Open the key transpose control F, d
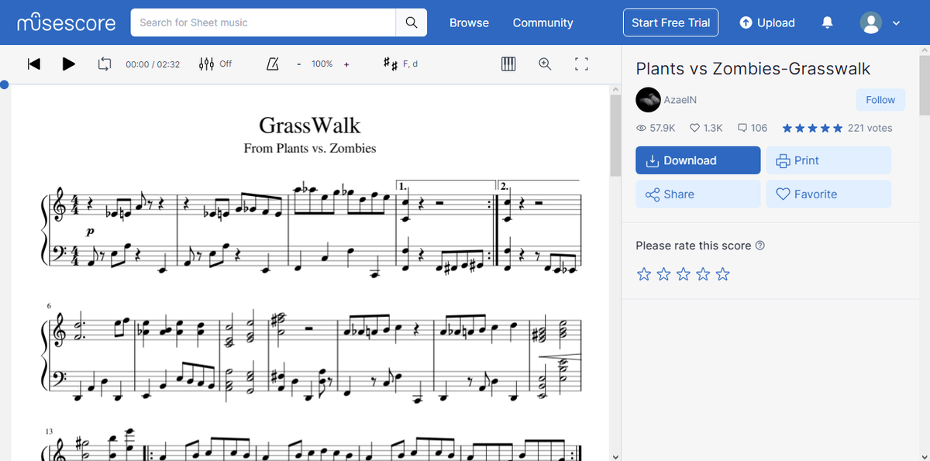930x461 pixels. point(401,64)
